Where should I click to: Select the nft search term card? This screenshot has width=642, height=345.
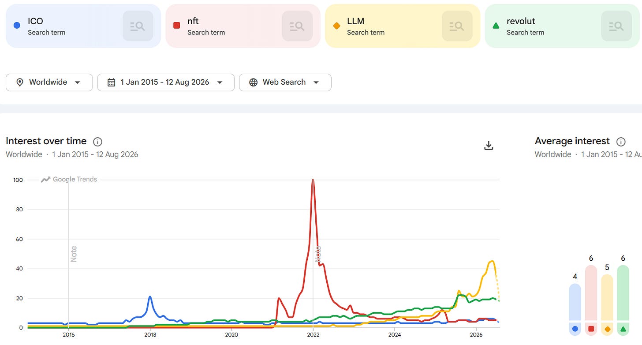[243, 26]
